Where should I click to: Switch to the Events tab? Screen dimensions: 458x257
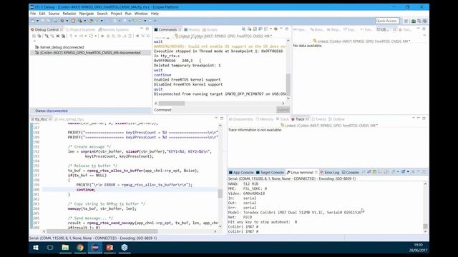pos(318,119)
